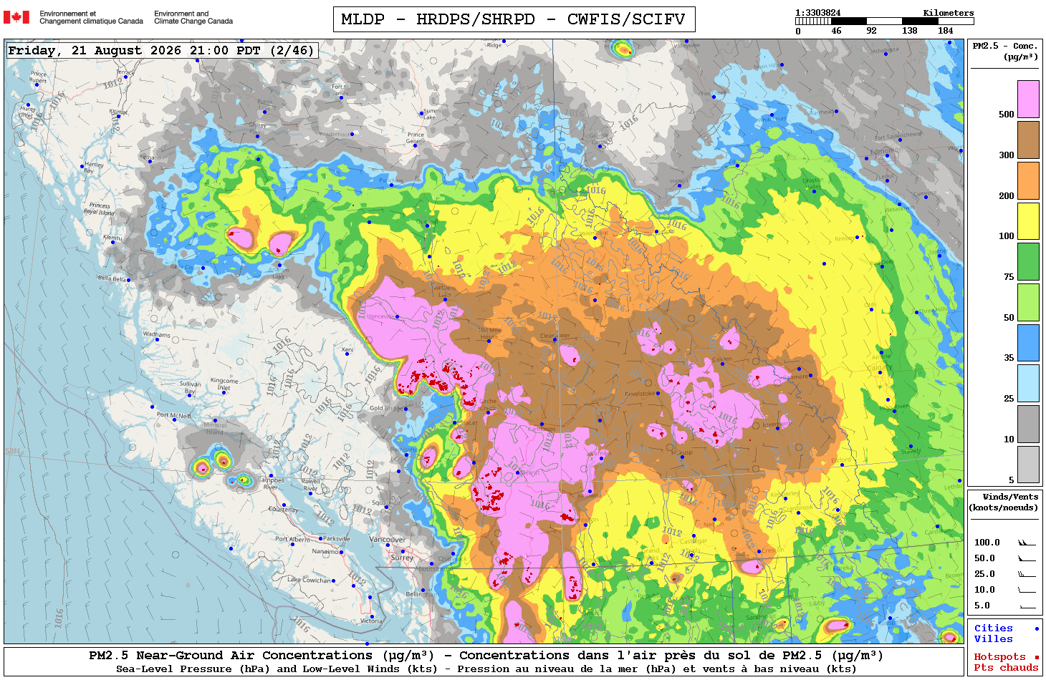Click the dark green swatch above 75
This screenshot has height=680, width=1046.
1028,261
